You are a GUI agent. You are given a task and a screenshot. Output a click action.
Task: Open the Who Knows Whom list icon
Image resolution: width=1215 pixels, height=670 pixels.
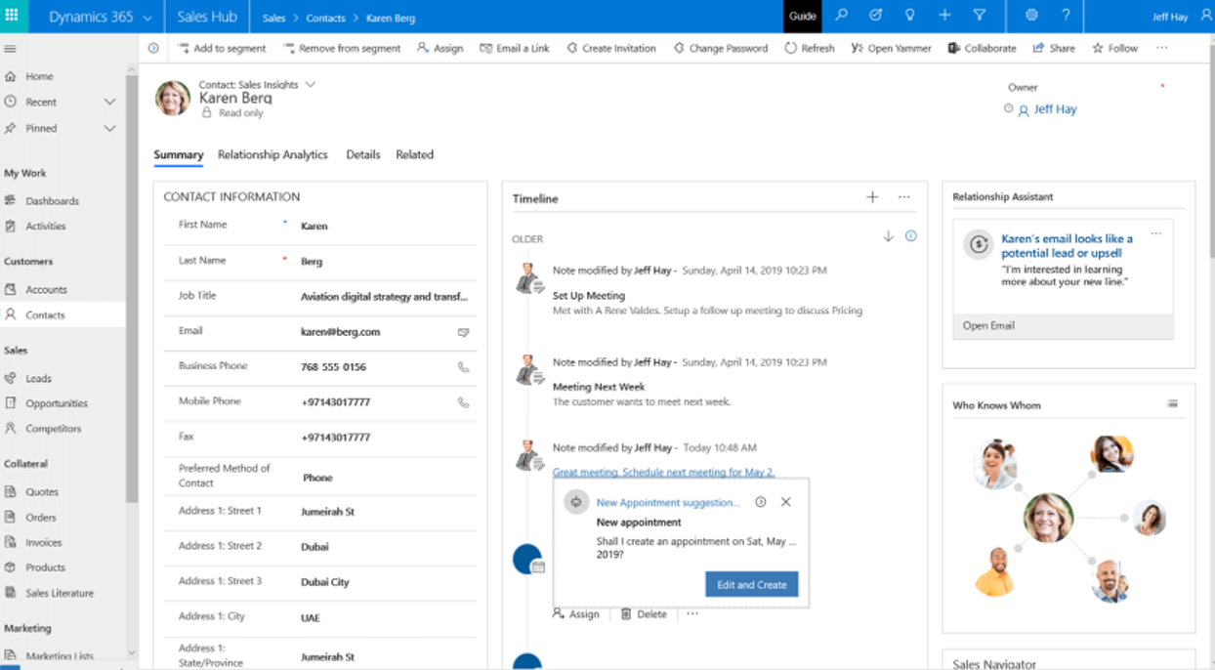coord(1172,404)
